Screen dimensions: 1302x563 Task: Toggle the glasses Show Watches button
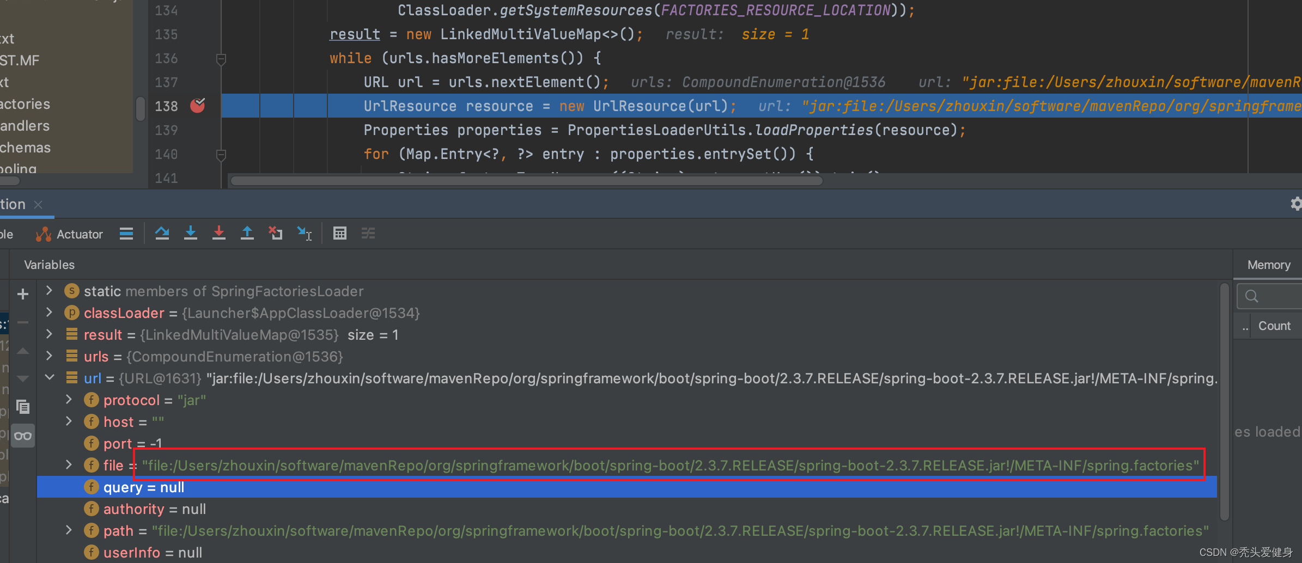point(23,436)
